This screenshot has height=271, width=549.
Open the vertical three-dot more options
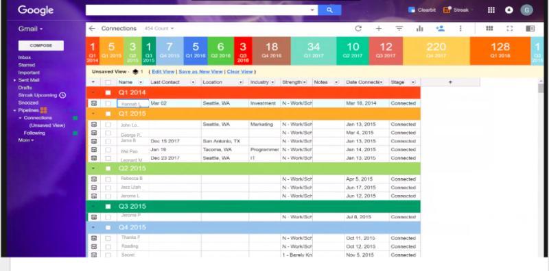[460, 29]
